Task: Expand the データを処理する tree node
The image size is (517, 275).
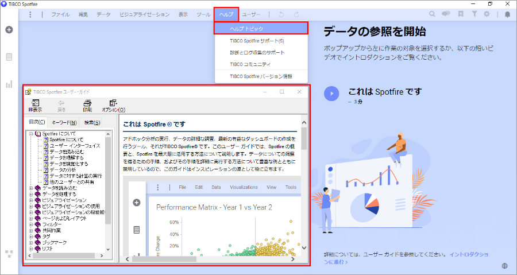Action: tap(31, 194)
